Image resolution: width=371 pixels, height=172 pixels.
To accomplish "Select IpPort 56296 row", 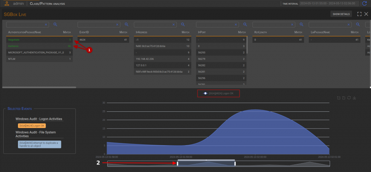I will click(x=221, y=78).
